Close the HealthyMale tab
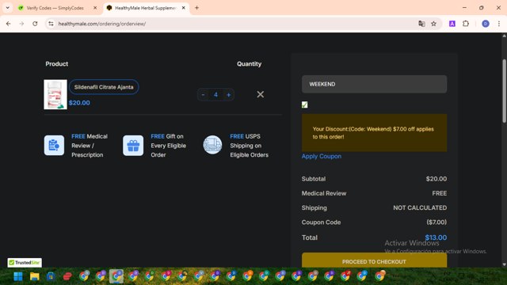The height and width of the screenshot is (285, 507). pyautogui.click(x=183, y=8)
